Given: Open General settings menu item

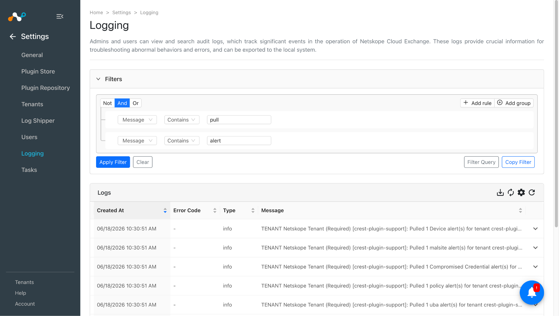Looking at the screenshot, I should pos(32,55).
